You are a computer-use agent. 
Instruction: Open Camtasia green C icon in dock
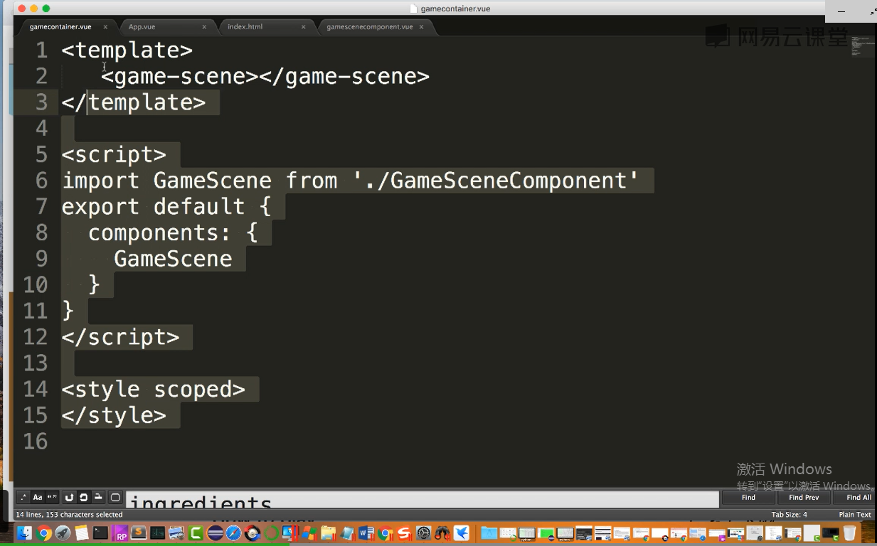pos(196,533)
